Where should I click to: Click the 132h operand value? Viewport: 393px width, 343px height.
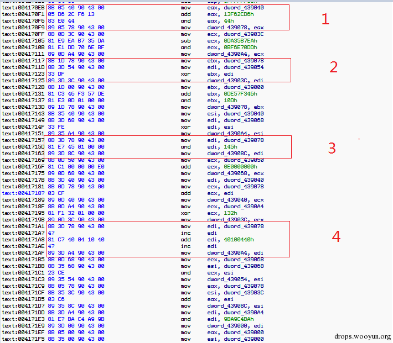[230, 213]
